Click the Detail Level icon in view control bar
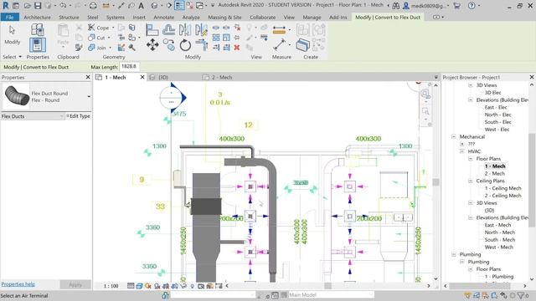The image size is (536, 301). click(131, 286)
